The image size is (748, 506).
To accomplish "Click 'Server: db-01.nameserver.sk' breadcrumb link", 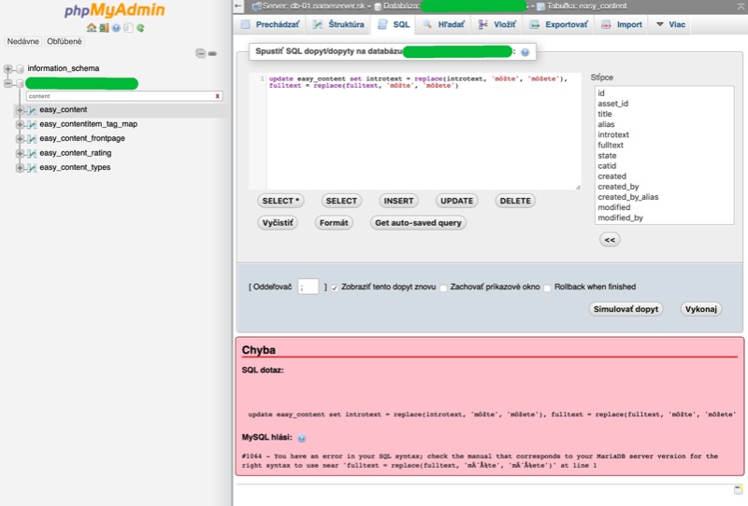I will [x=314, y=7].
